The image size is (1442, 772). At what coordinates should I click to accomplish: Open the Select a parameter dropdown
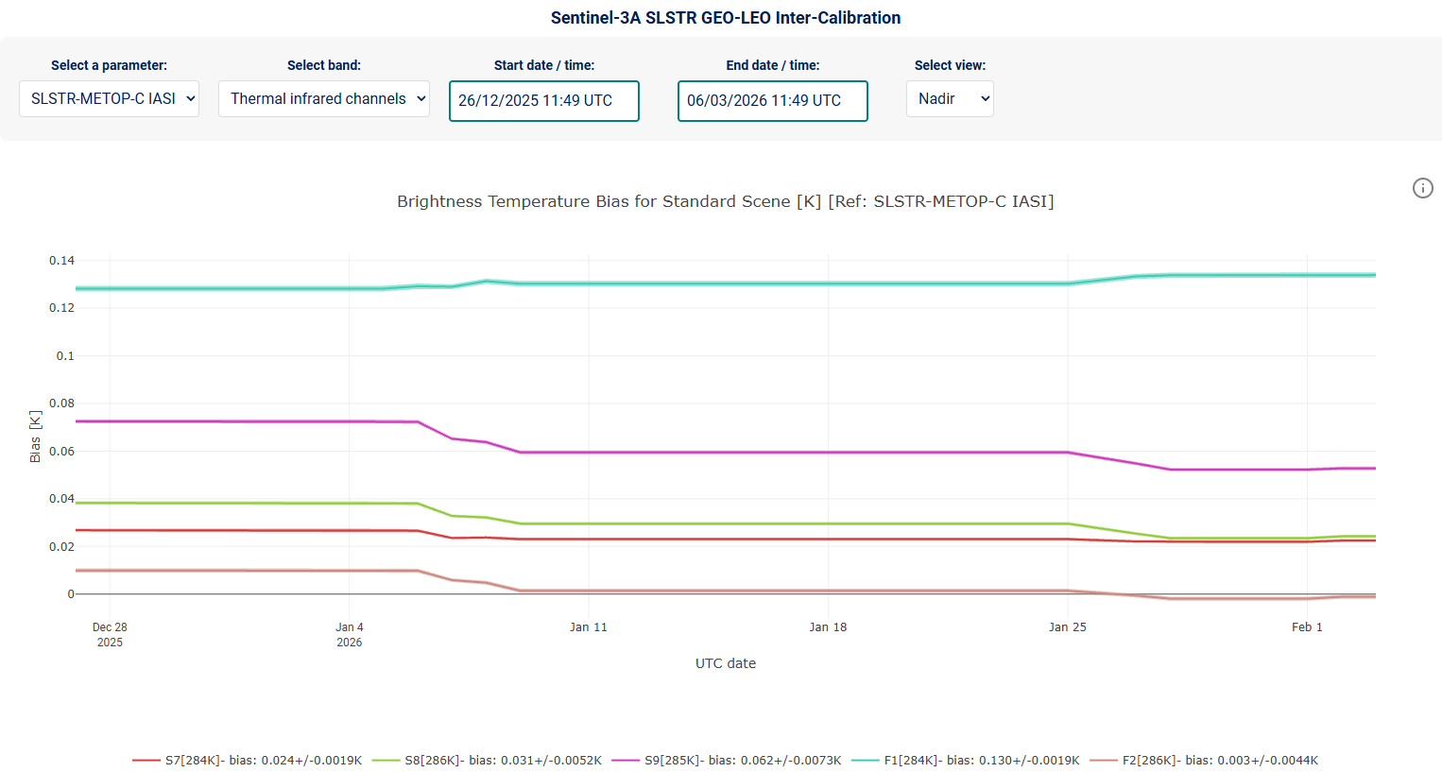109,98
